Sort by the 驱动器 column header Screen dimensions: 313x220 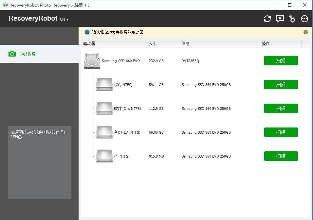(113, 43)
